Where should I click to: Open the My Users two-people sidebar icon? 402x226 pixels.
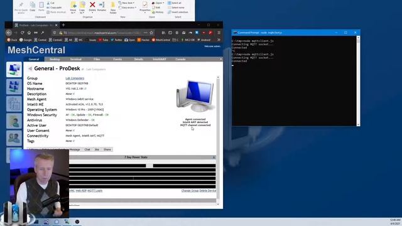click(x=14, y=138)
